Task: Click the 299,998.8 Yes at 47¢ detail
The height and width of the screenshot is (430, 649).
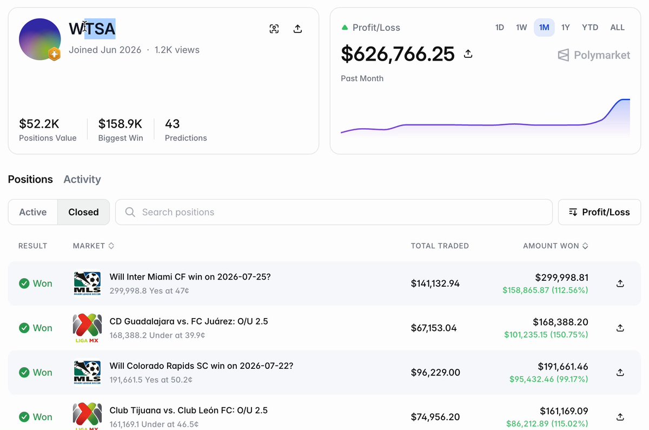Action: tap(149, 291)
